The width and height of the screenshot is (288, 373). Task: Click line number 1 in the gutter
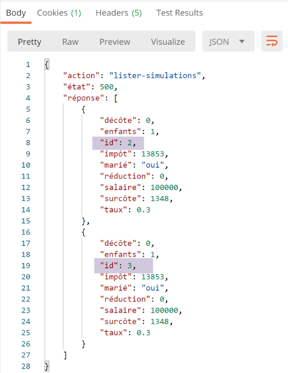(x=27, y=64)
